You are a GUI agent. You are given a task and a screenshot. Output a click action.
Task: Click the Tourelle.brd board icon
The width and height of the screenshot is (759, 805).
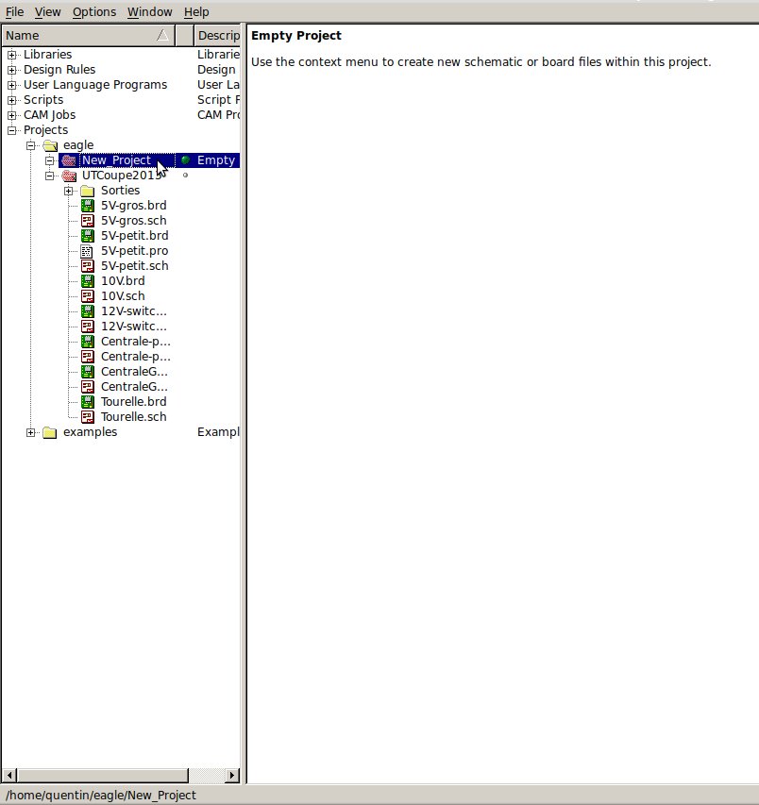tap(88, 402)
